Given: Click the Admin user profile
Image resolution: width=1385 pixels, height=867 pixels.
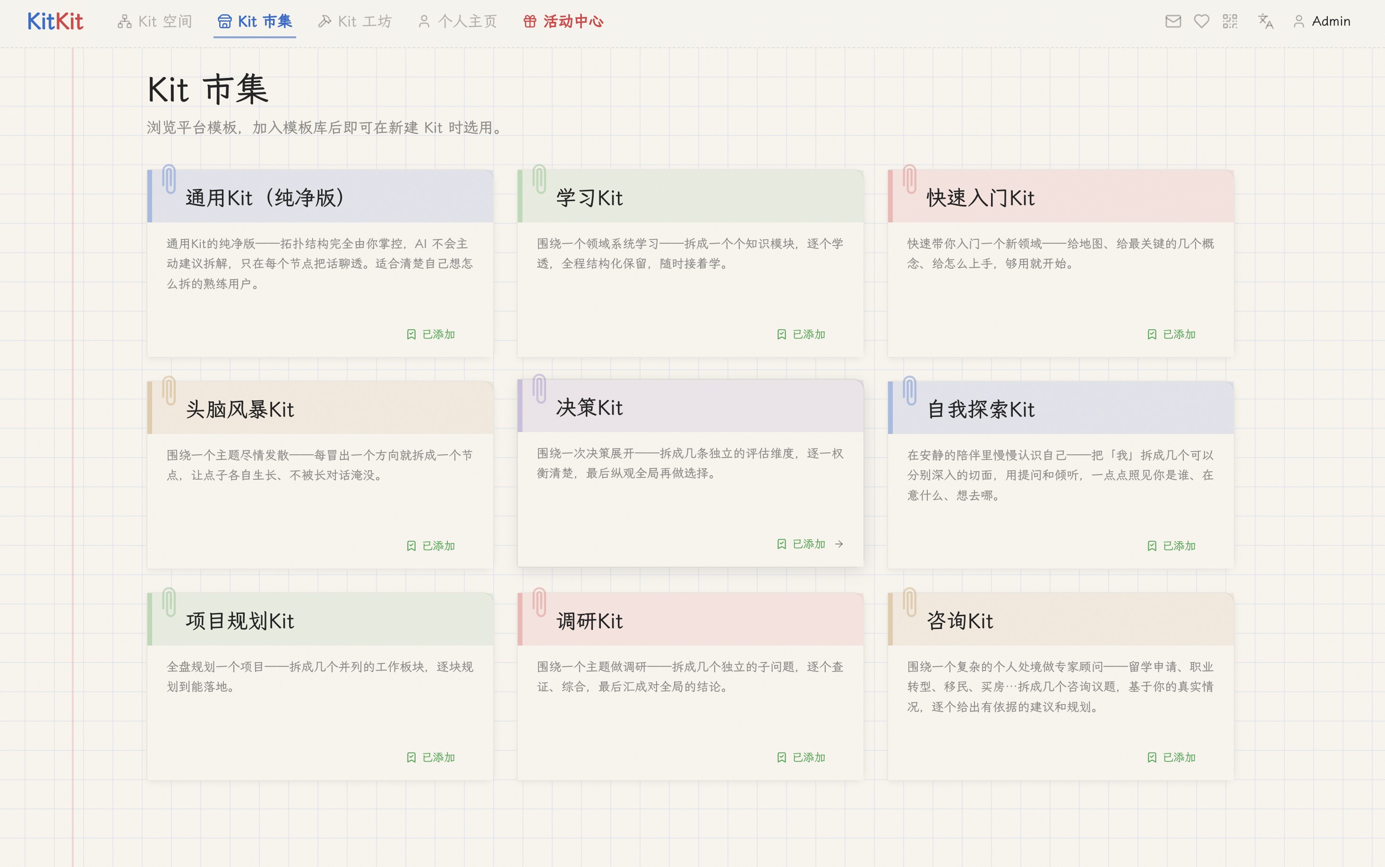Looking at the screenshot, I should (x=1321, y=21).
